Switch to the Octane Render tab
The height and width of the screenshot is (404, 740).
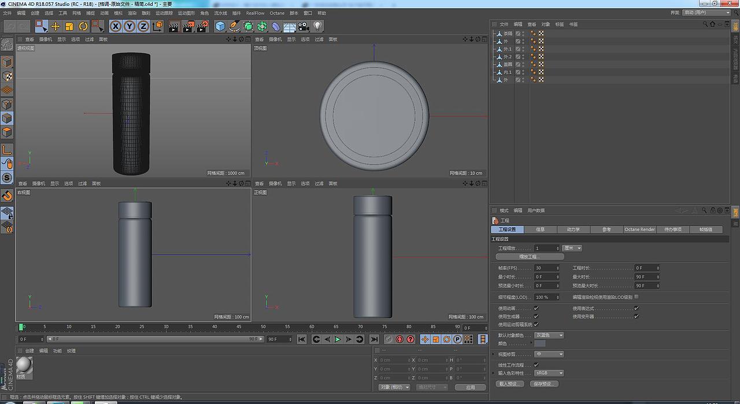point(639,229)
